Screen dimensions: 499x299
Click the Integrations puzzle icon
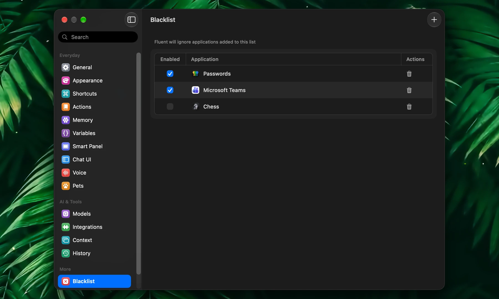66,227
